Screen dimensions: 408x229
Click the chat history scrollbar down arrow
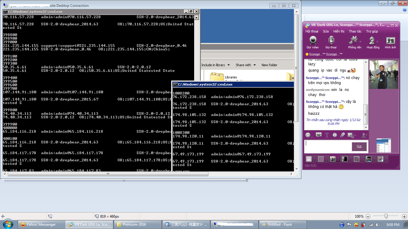(366, 127)
